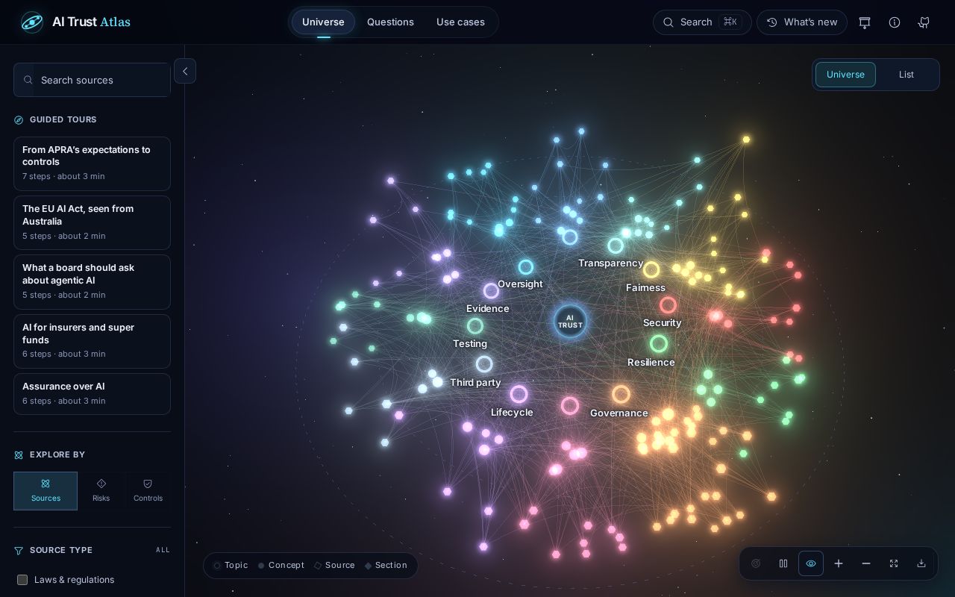Click the Oversight topic node ring
955x597 pixels.
click(x=526, y=267)
